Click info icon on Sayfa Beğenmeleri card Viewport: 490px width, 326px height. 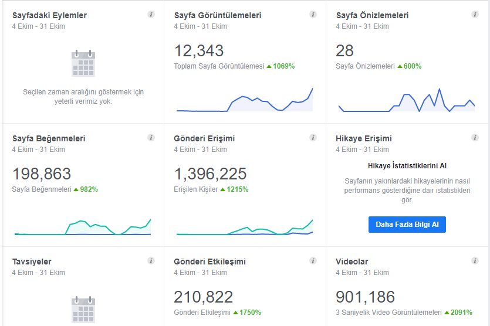[x=151, y=137]
